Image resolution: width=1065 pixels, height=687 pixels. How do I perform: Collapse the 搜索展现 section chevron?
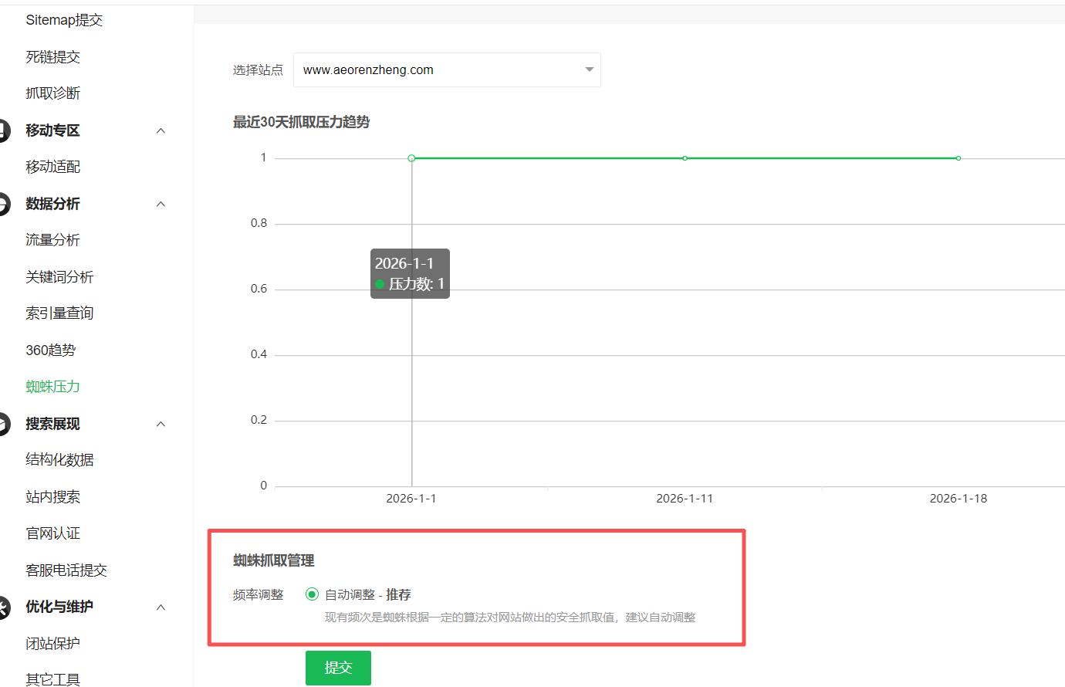[161, 424]
